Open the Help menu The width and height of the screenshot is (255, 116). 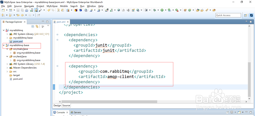101,6
